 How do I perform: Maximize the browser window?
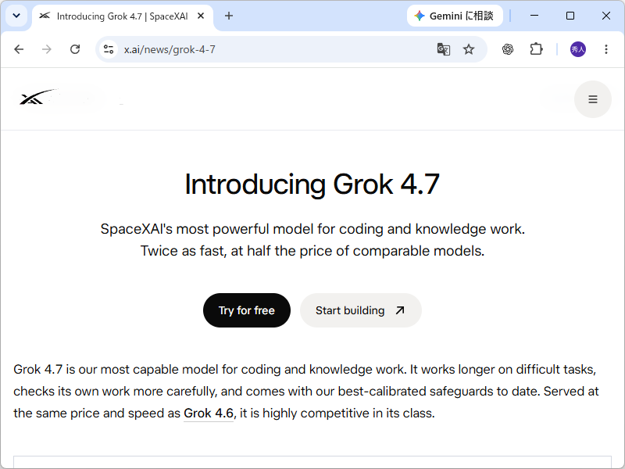[570, 16]
